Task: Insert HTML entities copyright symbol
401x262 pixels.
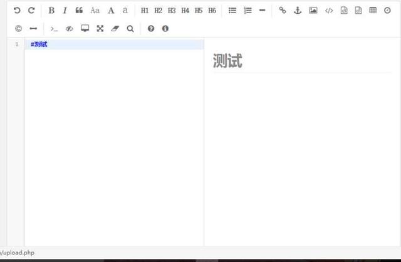Action: (x=18, y=28)
